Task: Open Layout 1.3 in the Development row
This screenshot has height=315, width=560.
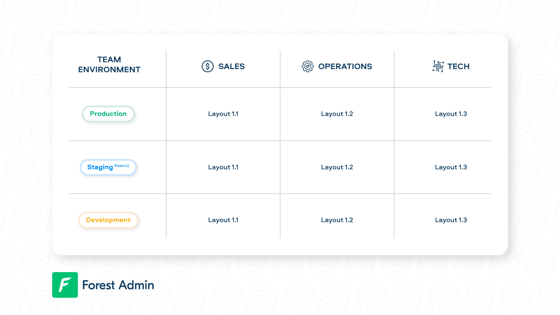Action: point(451,220)
